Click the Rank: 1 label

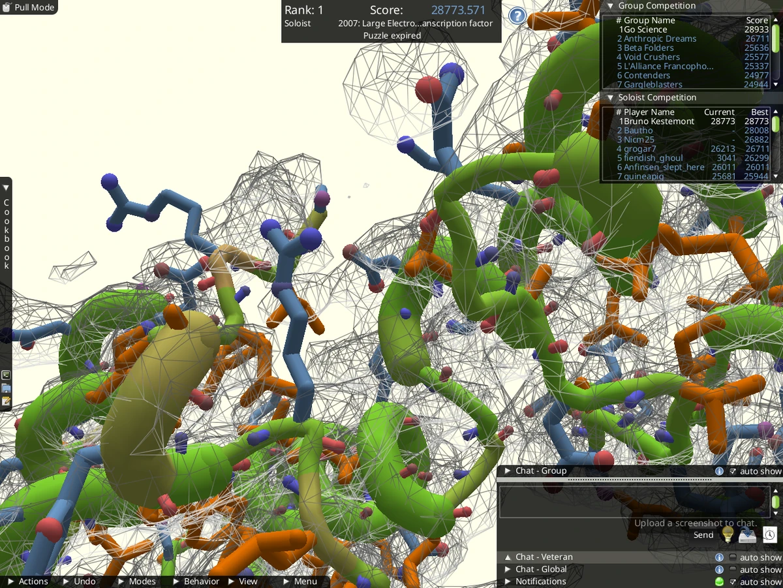303,10
